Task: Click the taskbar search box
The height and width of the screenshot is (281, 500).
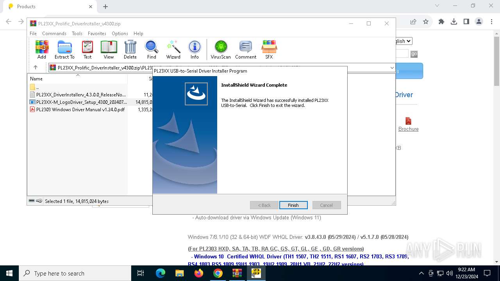Action: [x=75, y=273]
